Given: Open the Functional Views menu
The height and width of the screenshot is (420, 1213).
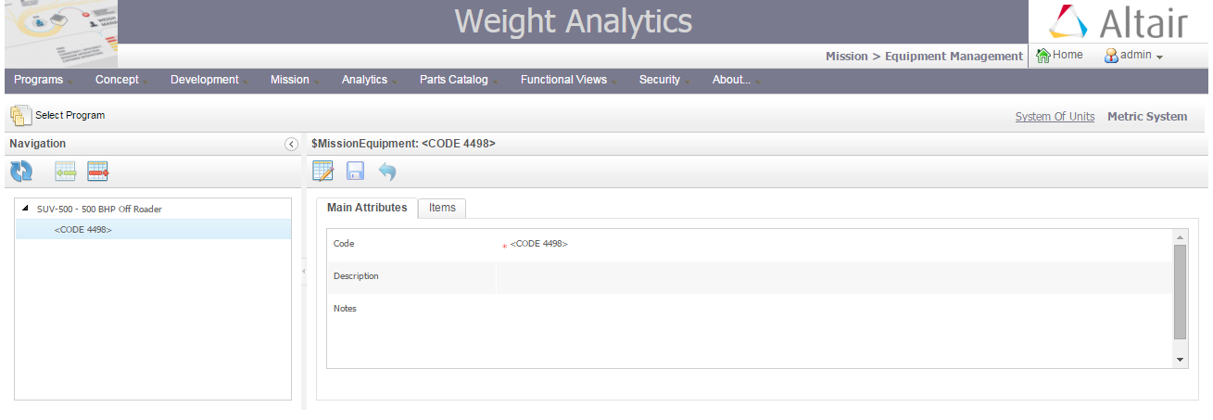Looking at the screenshot, I should coord(569,80).
